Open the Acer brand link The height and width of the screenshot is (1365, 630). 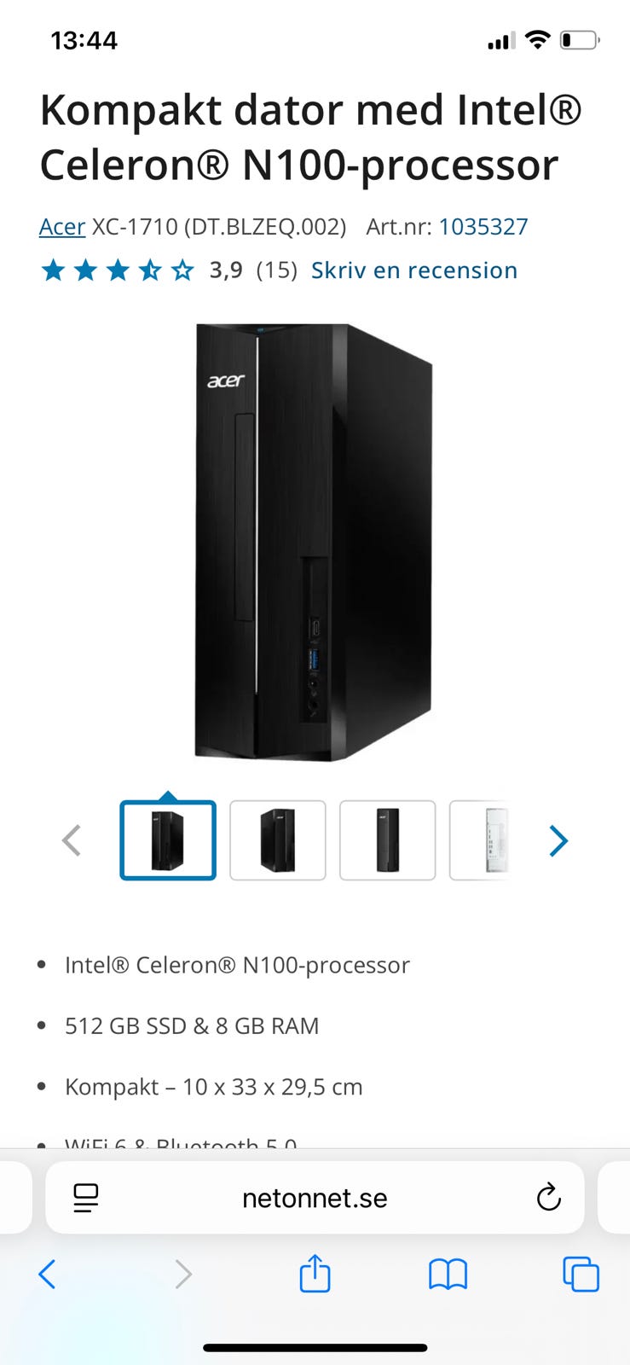point(62,227)
